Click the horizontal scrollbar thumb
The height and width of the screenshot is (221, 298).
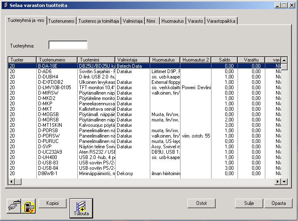point(18,181)
